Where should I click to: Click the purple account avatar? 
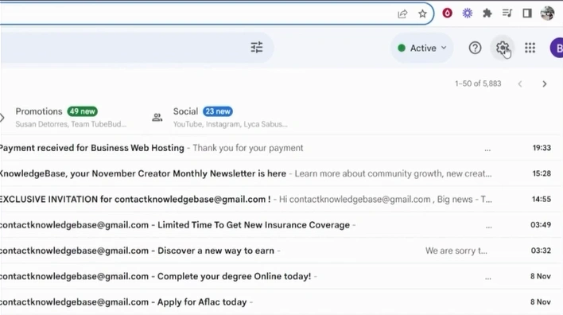pos(557,48)
